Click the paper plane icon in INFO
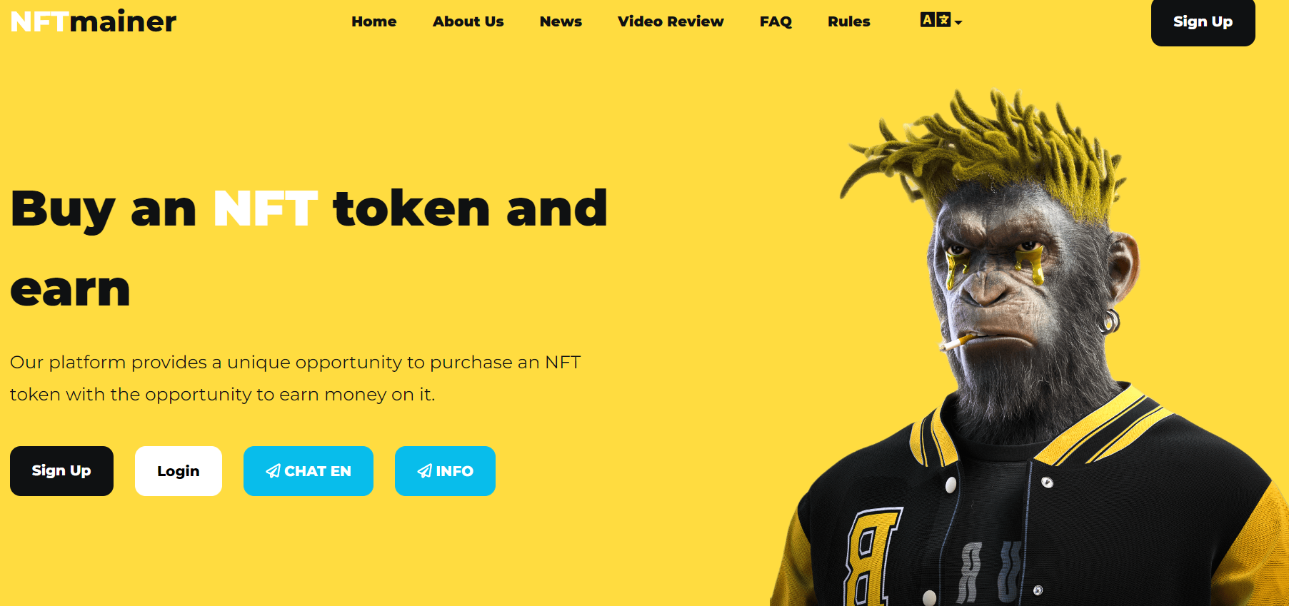 click(424, 471)
